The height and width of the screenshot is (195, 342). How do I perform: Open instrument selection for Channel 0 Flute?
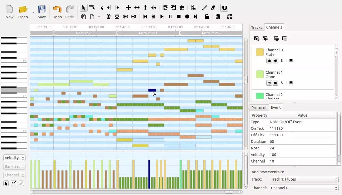coord(291,61)
